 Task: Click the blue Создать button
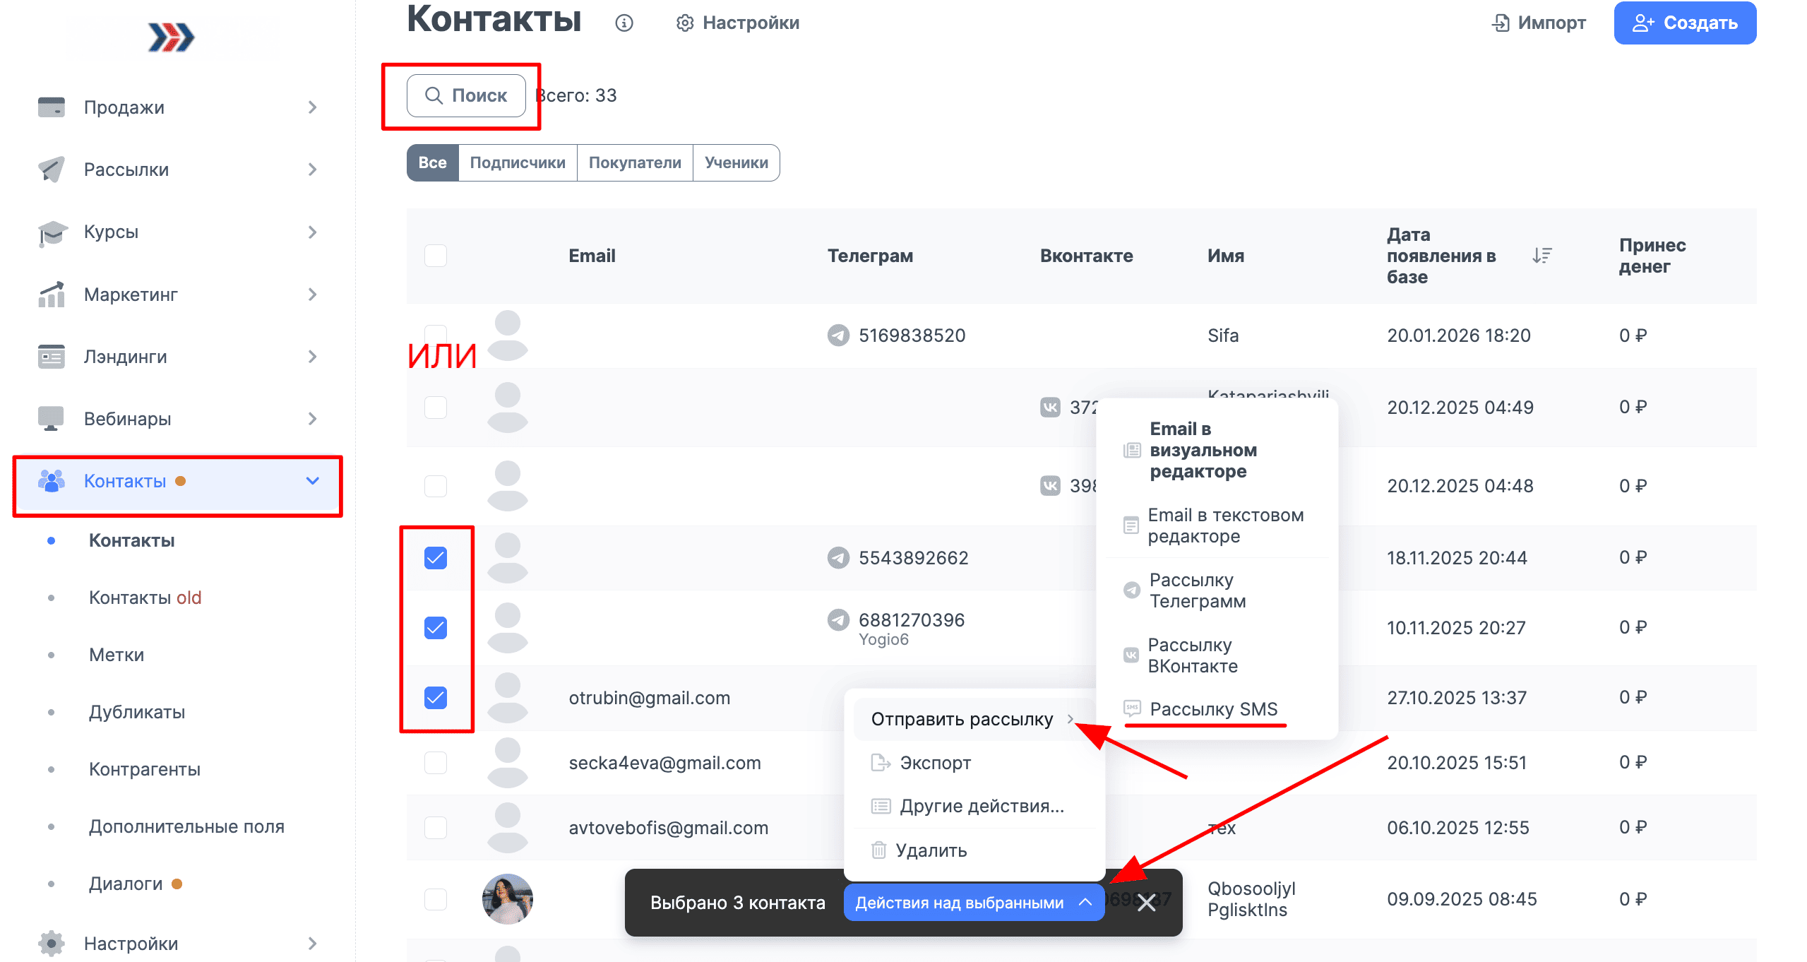pyautogui.click(x=1685, y=23)
